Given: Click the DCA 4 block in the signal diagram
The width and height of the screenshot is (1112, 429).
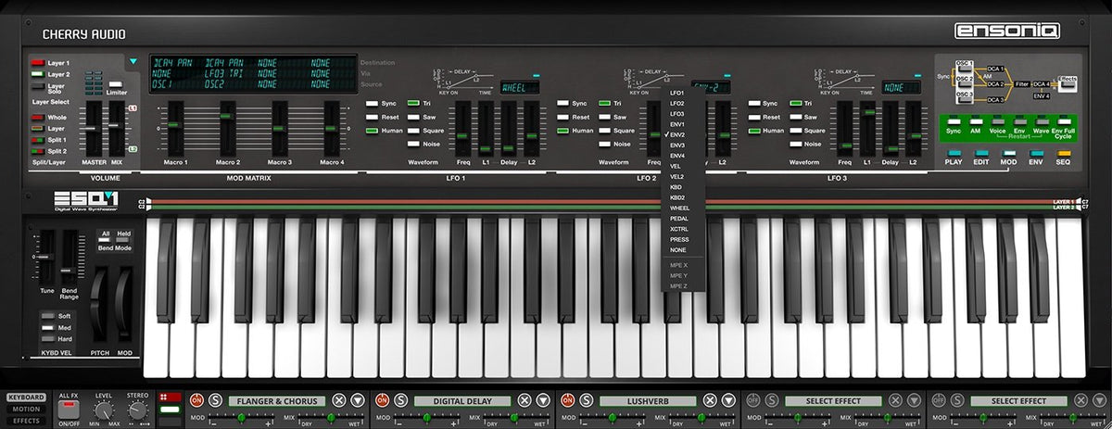Looking at the screenshot, I should 1042,83.
